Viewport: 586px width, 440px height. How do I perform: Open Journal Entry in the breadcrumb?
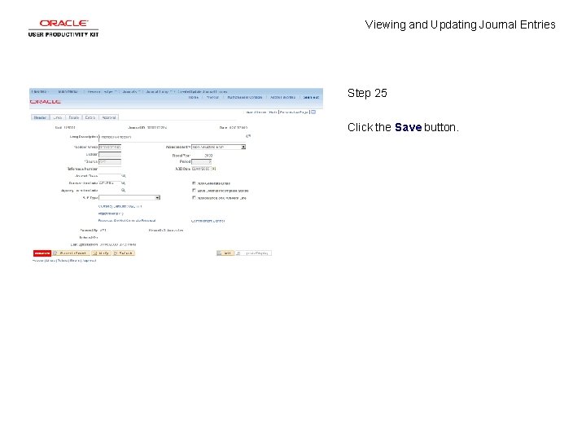[x=159, y=91]
